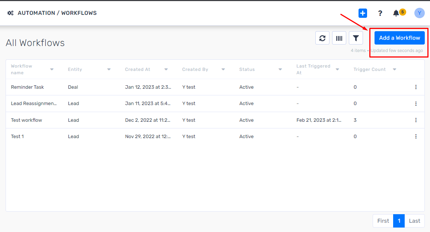
Task: Open the filter funnel icon
Action: click(x=356, y=38)
